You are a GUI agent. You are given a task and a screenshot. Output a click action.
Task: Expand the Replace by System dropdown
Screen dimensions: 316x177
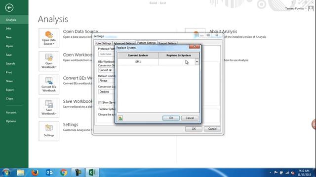point(197,62)
